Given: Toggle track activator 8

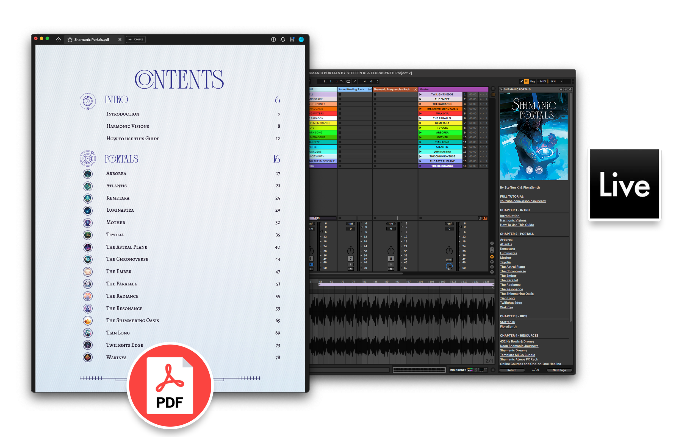Looking at the screenshot, I should point(391,259).
